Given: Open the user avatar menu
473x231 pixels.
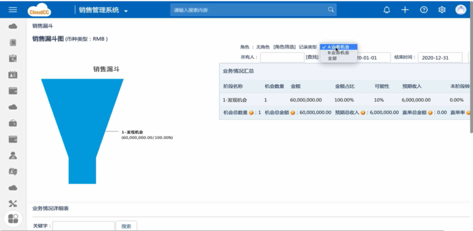Looking at the screenshot, I should (x=461, y=10).
